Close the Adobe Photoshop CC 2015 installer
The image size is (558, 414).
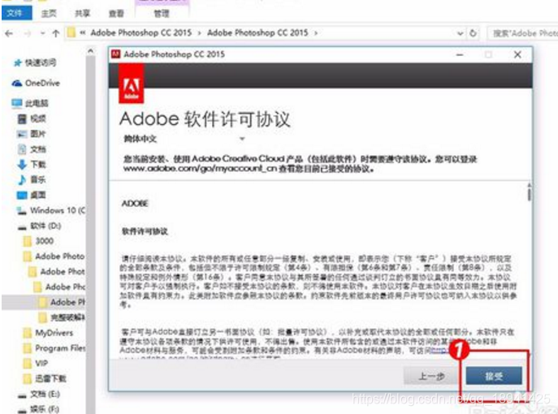(x=517, y=54)
